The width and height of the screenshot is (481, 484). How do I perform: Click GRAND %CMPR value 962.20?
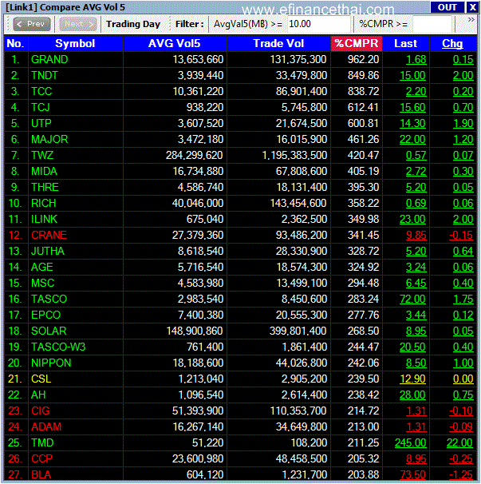pyautogui.click(x=363, y=60)
